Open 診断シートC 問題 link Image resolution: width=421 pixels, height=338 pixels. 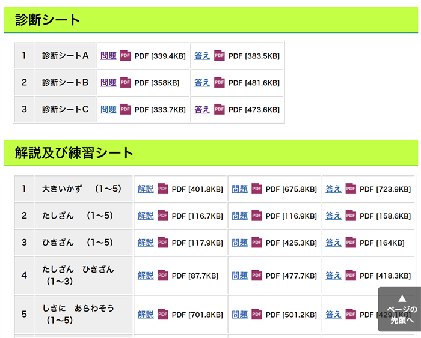tap(108, 110)
